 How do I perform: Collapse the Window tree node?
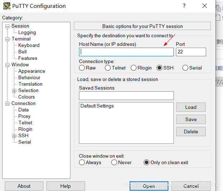click(x=7, y=65)
